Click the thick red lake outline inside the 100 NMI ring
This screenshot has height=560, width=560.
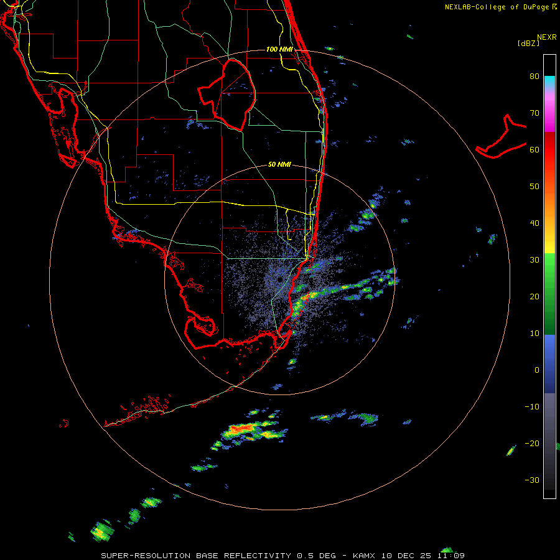227,95
